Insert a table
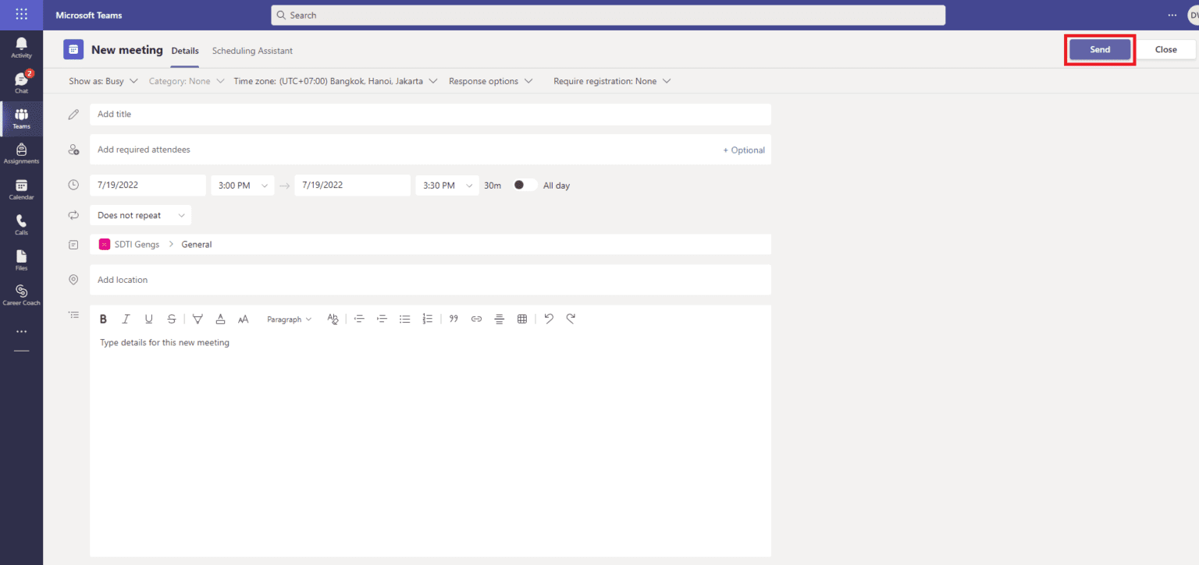1199x565 pixels. (x=522, y=319)
